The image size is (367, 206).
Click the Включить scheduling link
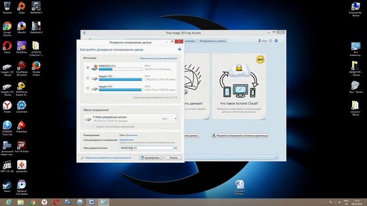tap(132, 135)
